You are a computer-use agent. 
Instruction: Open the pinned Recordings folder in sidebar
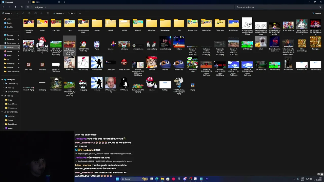point(9,63)
